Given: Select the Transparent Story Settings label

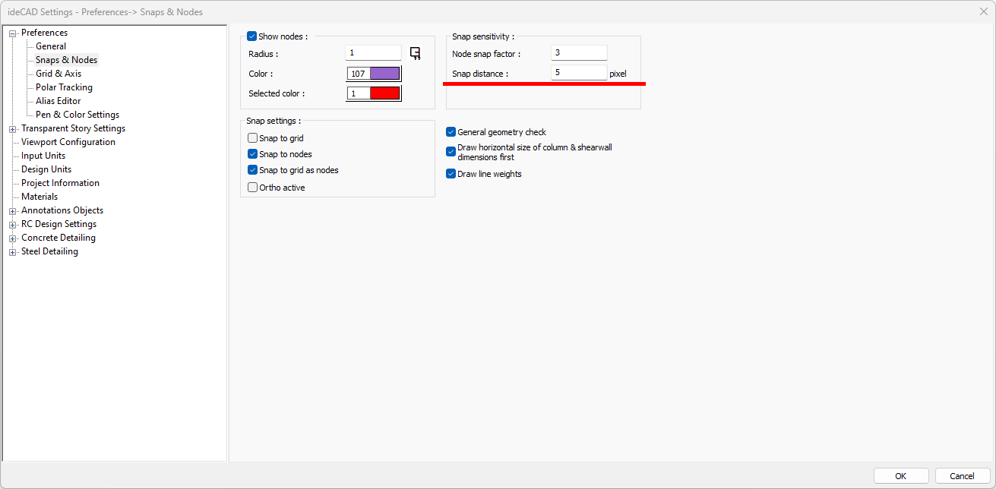Looking at the screenshot, I should coord(73,128).
